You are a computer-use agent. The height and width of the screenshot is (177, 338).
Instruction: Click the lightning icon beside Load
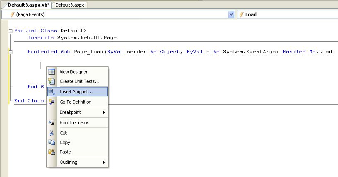(x=241, y=14)
